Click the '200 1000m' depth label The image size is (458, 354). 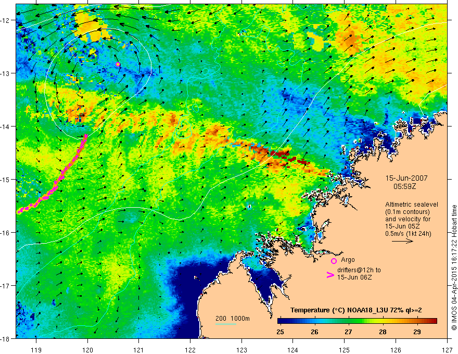tap(233, 319)
